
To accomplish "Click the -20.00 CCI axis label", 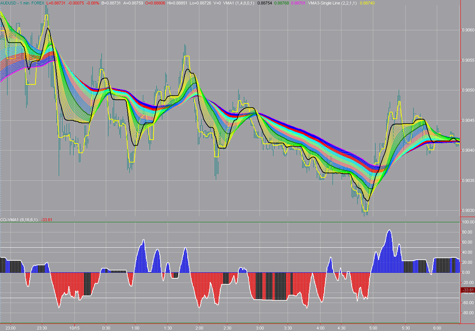I will pos(468,283).
